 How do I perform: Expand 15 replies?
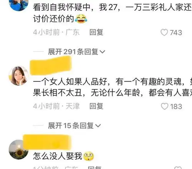pos(74,126)
